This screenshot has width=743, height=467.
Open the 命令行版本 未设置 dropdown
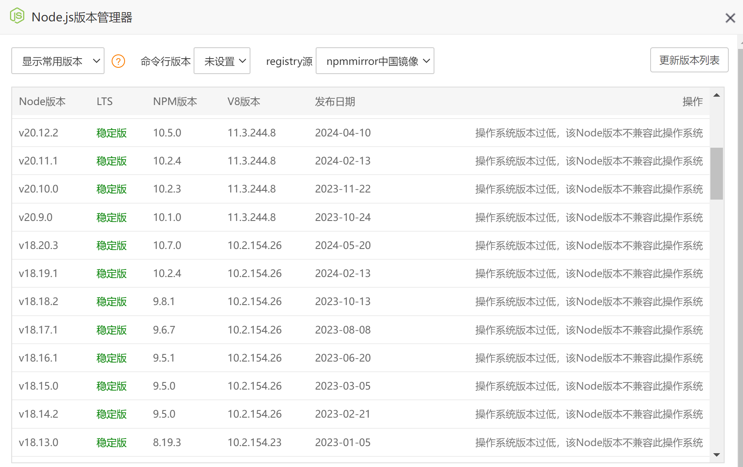pyautogui.click(x=222, y=61)
